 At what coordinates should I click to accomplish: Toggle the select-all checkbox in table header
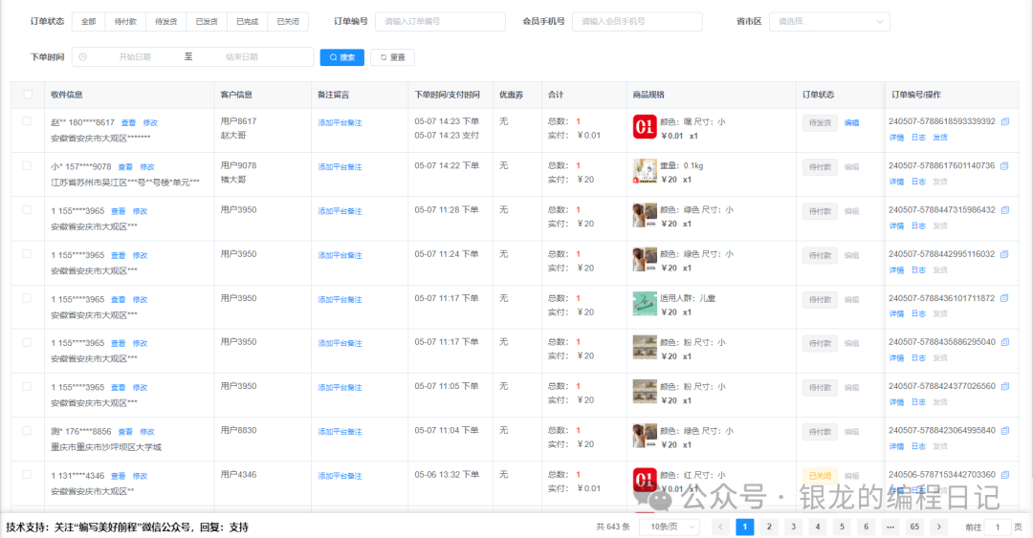[28, 95]
